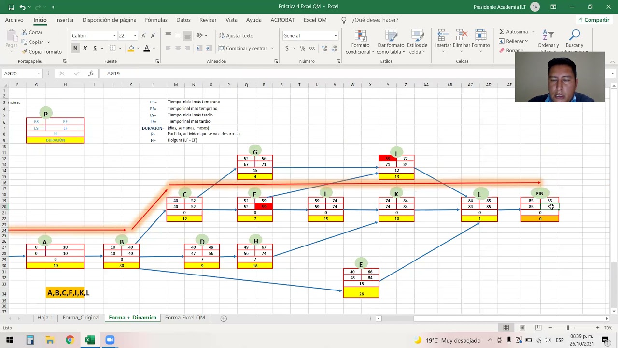Click Combinar y centrar
The width and height of the screenshot is (618, 348).
click(x=242, y=48)
